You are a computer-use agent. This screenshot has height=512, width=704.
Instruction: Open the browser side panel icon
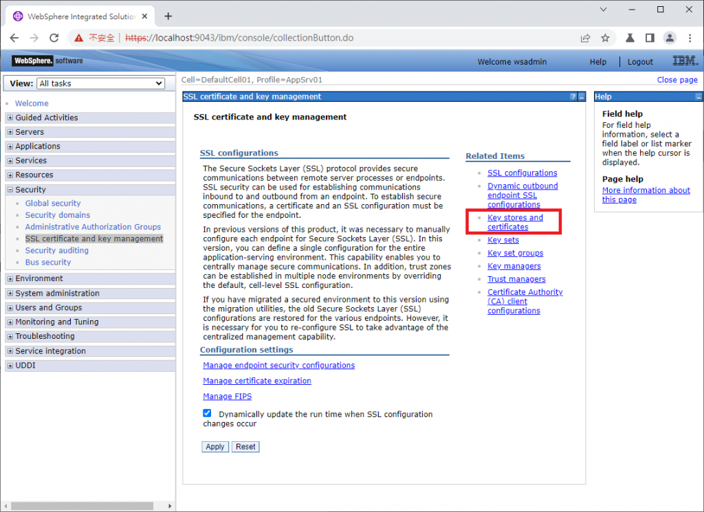point(650,38)
